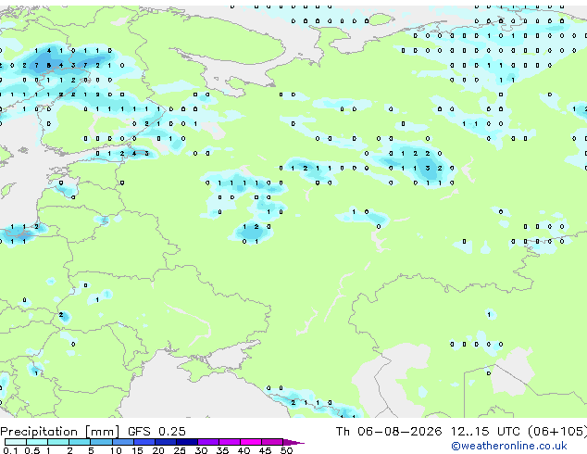587x454 pixels.
Task: Select the 45–50 mm legend swatch
Action: pos(272,442)
